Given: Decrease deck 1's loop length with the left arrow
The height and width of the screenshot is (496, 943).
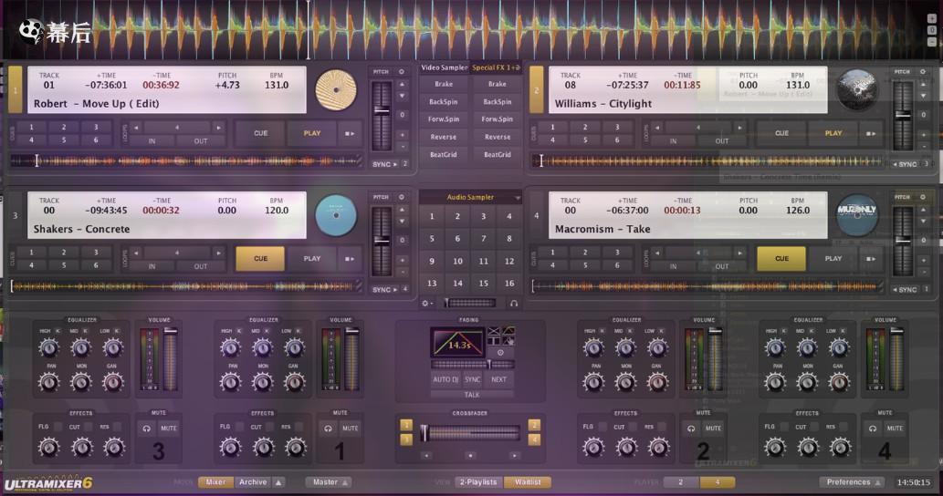Looking at the screenshot, I should (137, 128).
